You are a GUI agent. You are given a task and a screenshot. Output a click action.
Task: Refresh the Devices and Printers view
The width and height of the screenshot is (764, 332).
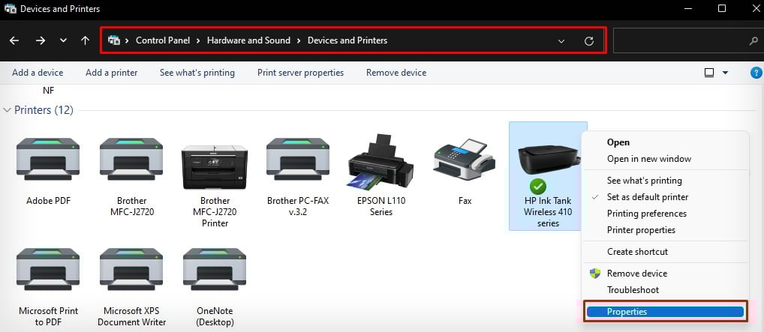[x=589, y=41]
